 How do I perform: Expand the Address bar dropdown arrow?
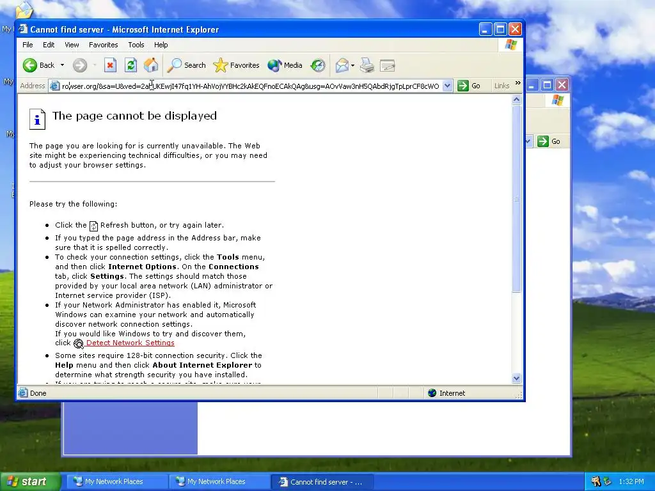[447, 86]
